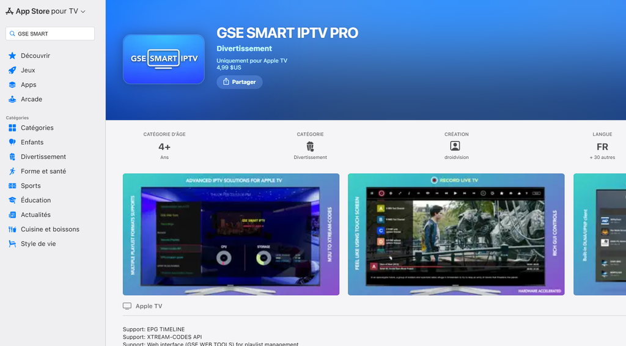This screenshot has height=346, width=626.
Task: Open the partially visible third screenshot
Action: (600, 234)
